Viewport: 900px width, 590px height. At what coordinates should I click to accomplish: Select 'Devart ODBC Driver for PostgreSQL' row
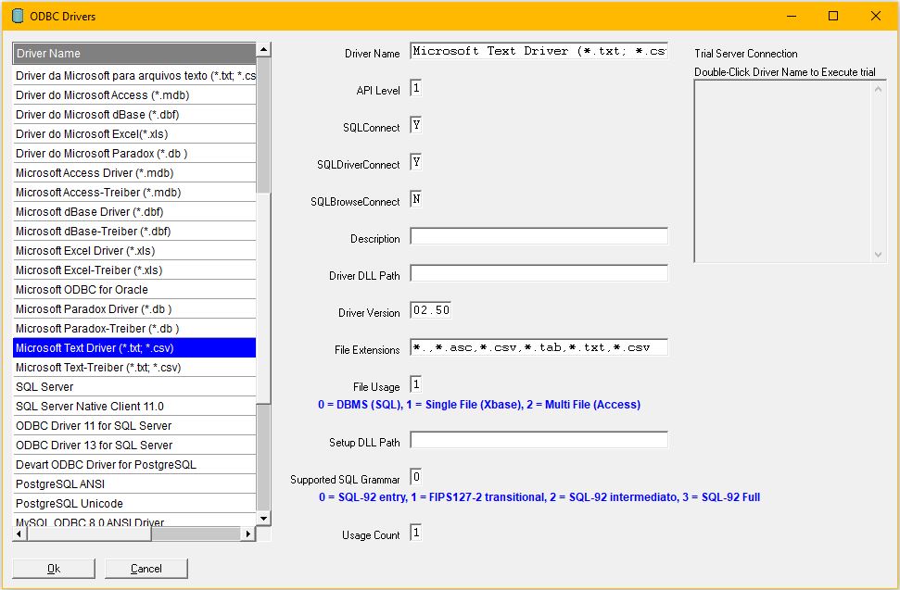pyautogui.click(x=134, y=465)
